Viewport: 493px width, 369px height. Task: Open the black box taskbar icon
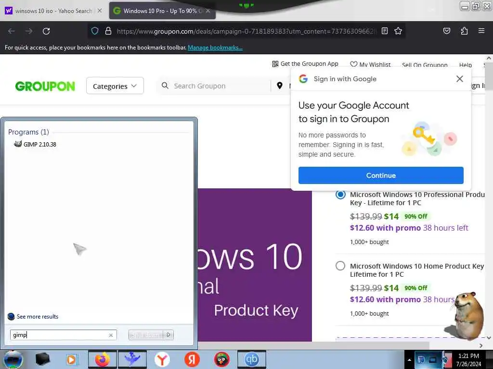(42, 359)
